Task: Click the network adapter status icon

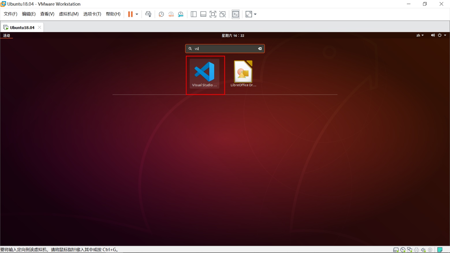Action: pos(410,250)
